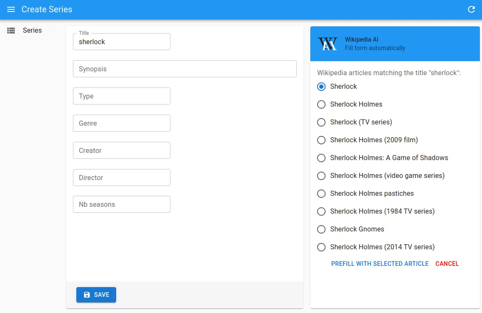Open the hamburger menu in the app bar
482x313 pixels.
click(11, 9)
